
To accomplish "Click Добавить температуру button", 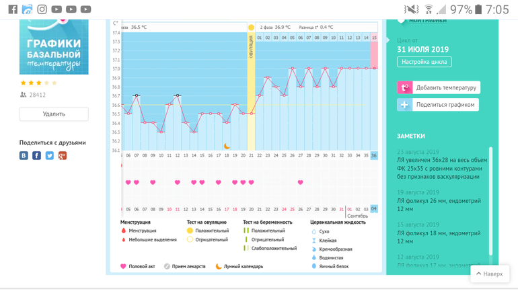I will click(x=445, y=87).
